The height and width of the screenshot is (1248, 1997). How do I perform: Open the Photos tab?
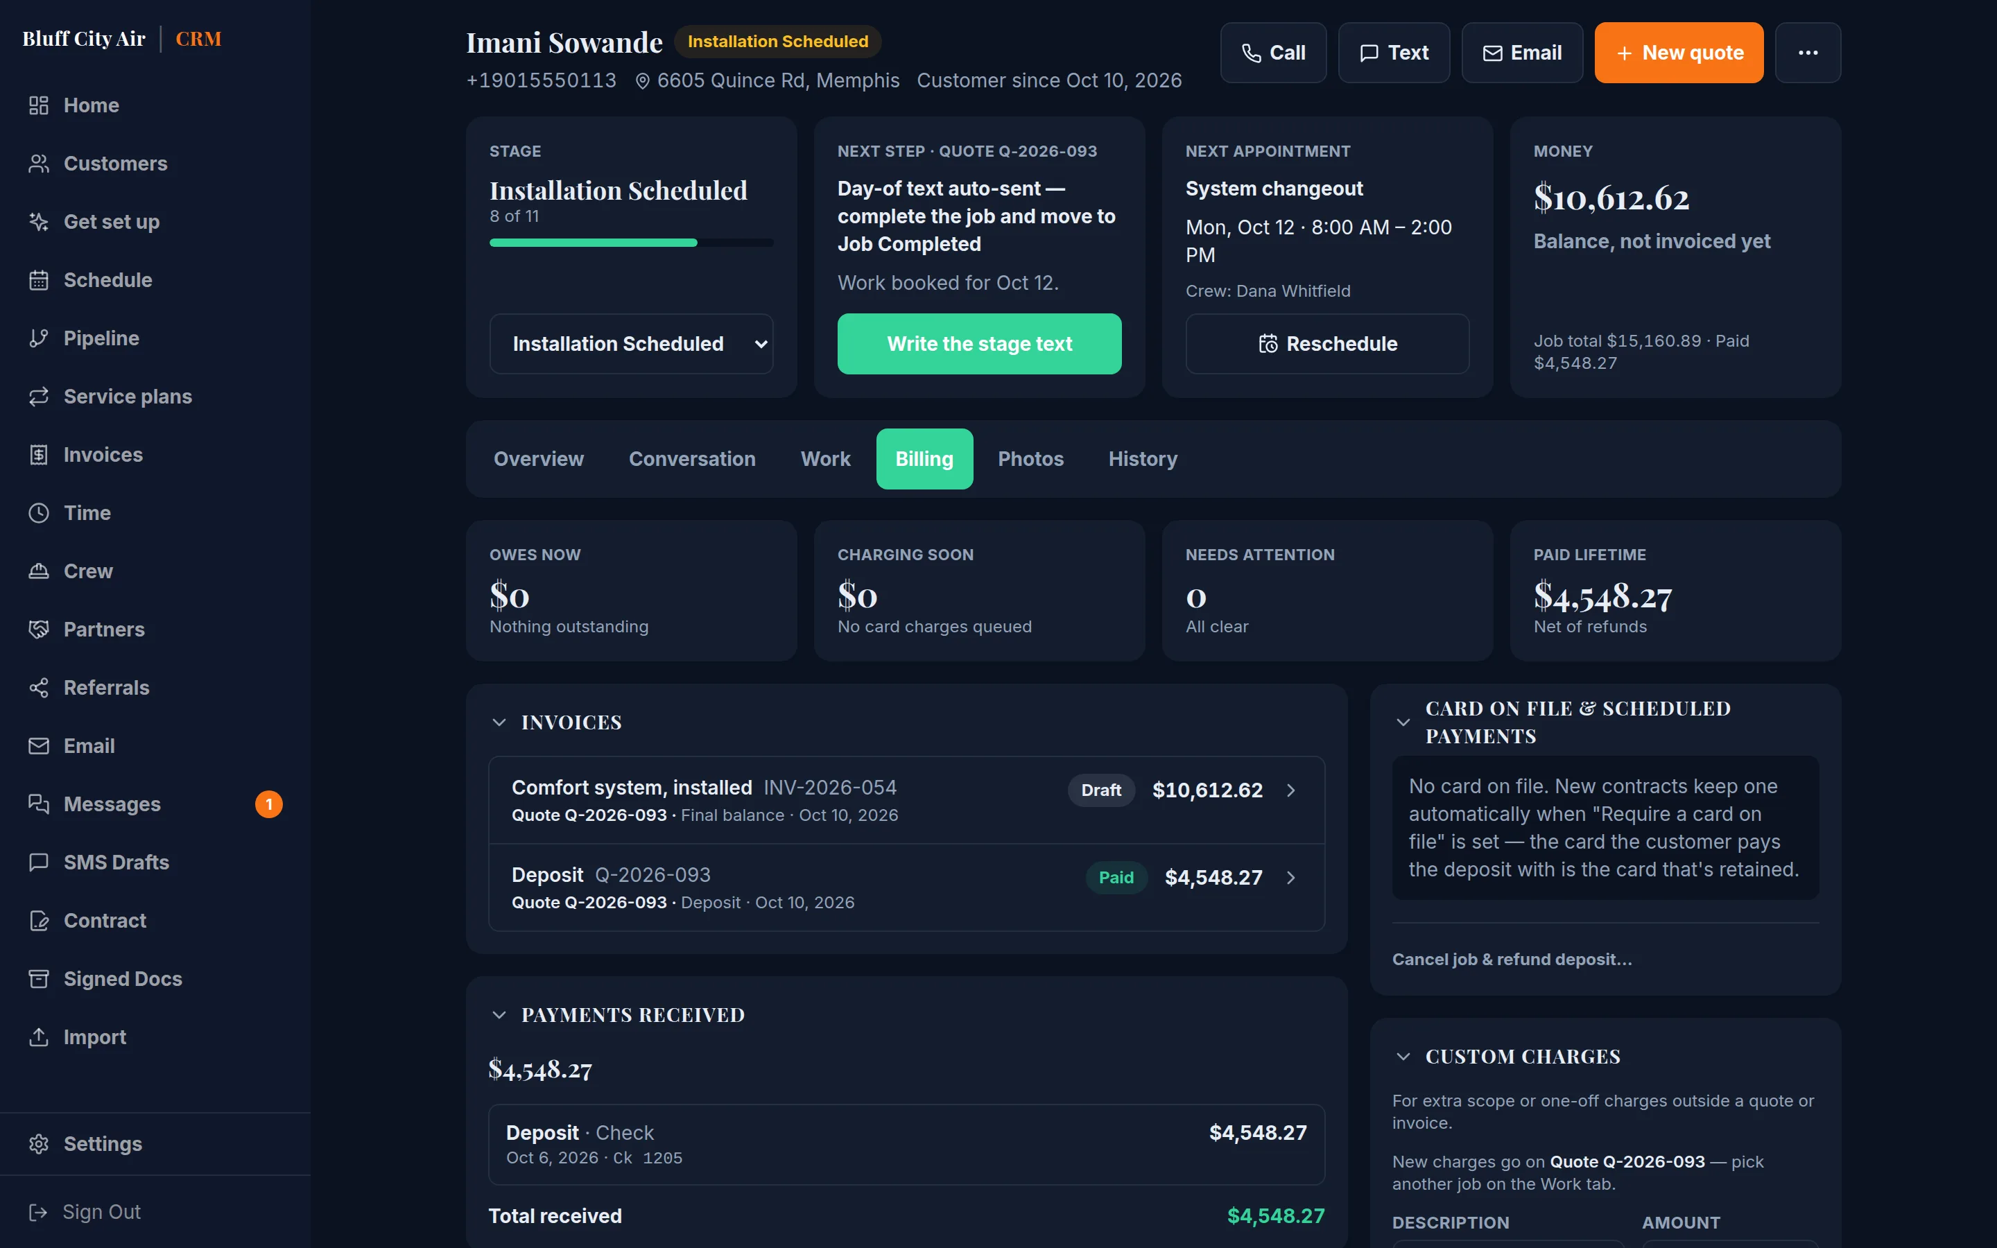click(1030, 459)
